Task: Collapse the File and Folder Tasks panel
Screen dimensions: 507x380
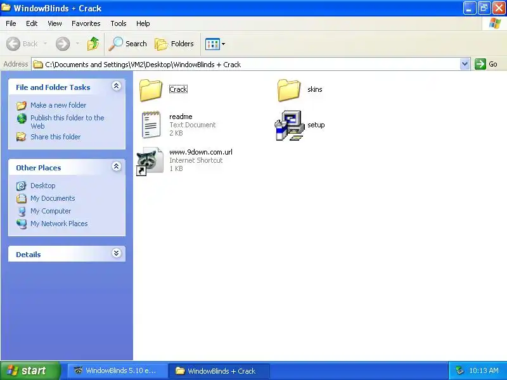Action: [x=117, y=86]
